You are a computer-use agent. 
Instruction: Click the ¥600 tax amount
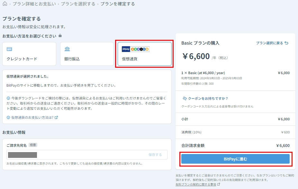coord(285,132)
